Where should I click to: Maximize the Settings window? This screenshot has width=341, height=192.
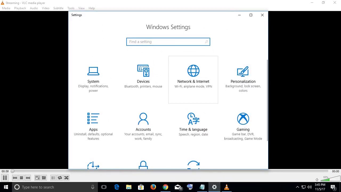pos(251,15)
